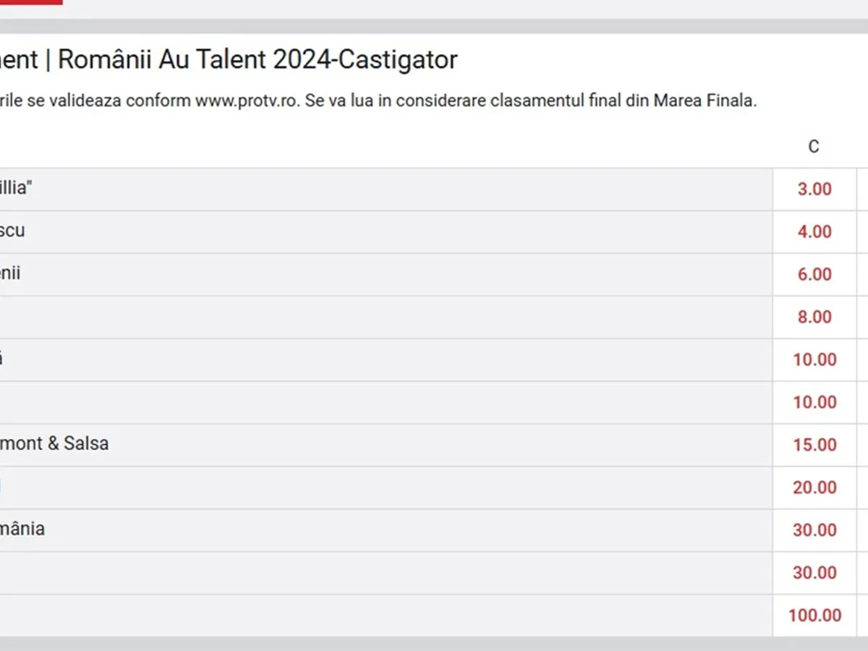
Task: Choose the 100.00 odds button
Action: [814, 616]
